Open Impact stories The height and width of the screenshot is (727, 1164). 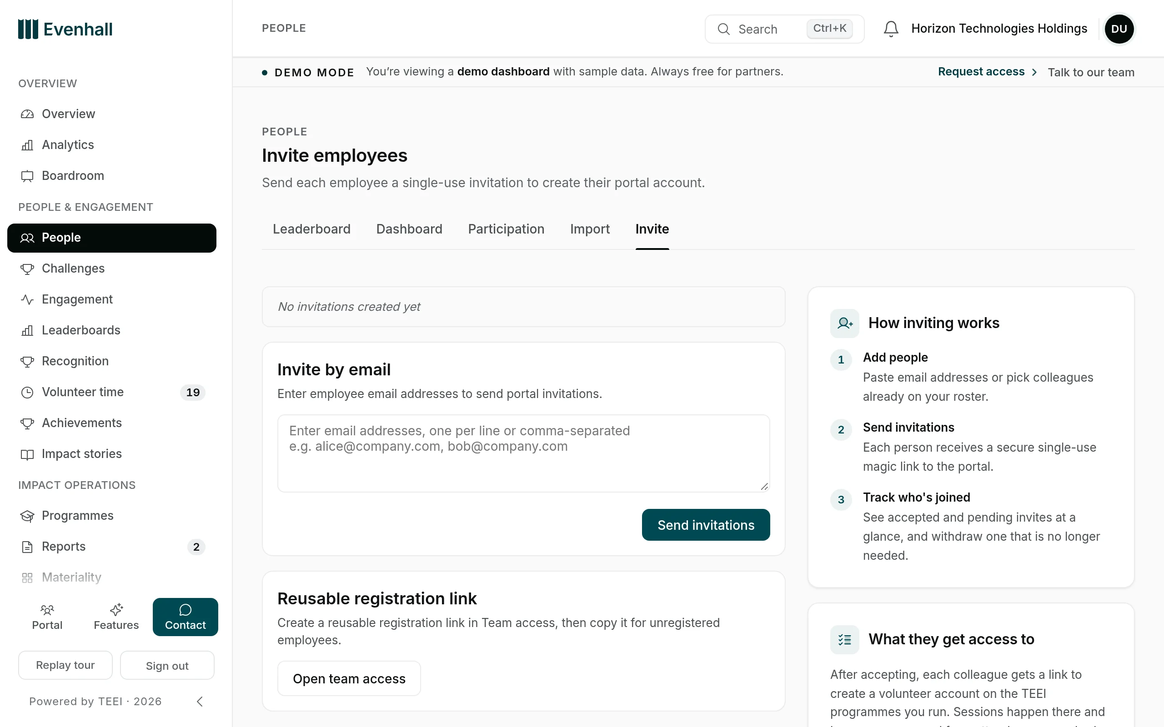pyautogui.click(x=111, y=453)
